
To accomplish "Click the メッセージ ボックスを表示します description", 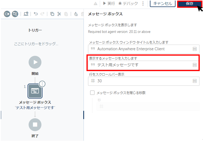I will 112,25.
